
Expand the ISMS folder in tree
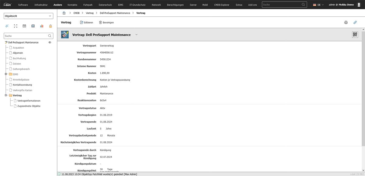tap(6, 74)
